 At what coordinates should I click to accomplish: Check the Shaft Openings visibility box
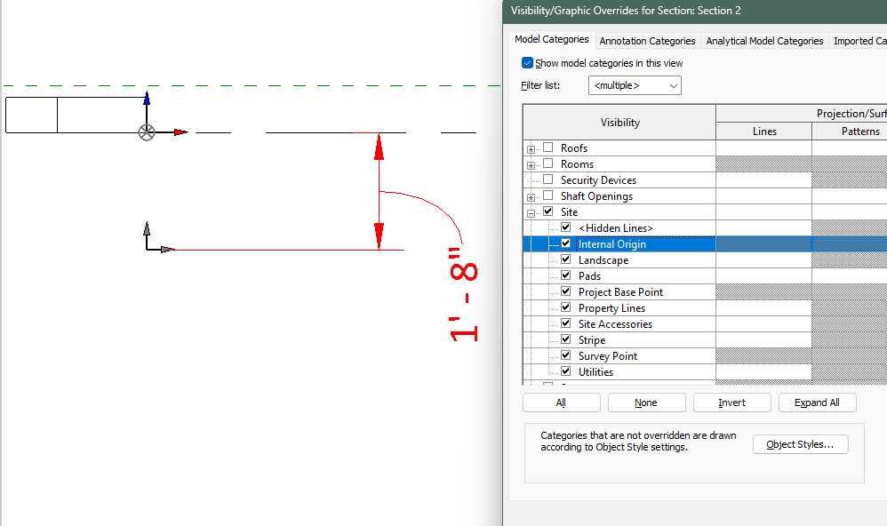[547, 195]
